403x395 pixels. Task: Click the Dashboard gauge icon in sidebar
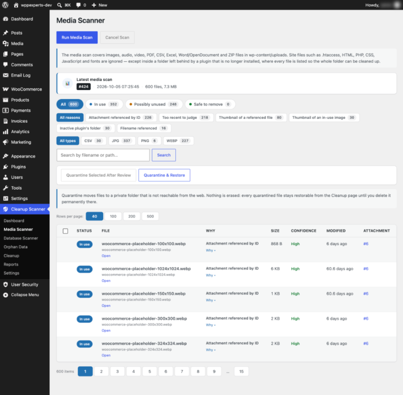(6, 19)
